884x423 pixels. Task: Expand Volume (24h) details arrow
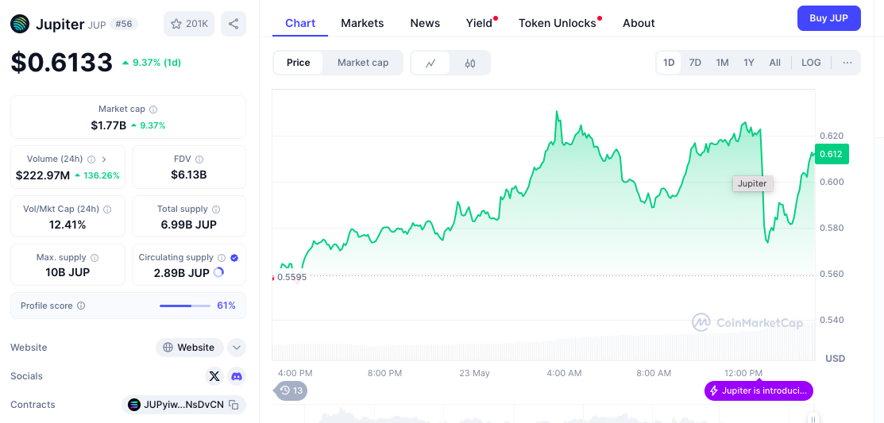tap(104, 160)
